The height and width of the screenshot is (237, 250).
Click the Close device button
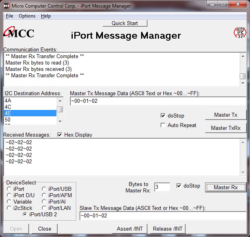pyautogui.click(x=45, y=229)
